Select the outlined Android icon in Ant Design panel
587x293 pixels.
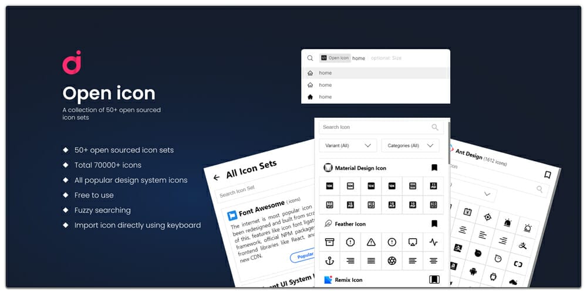click(493, 277)
